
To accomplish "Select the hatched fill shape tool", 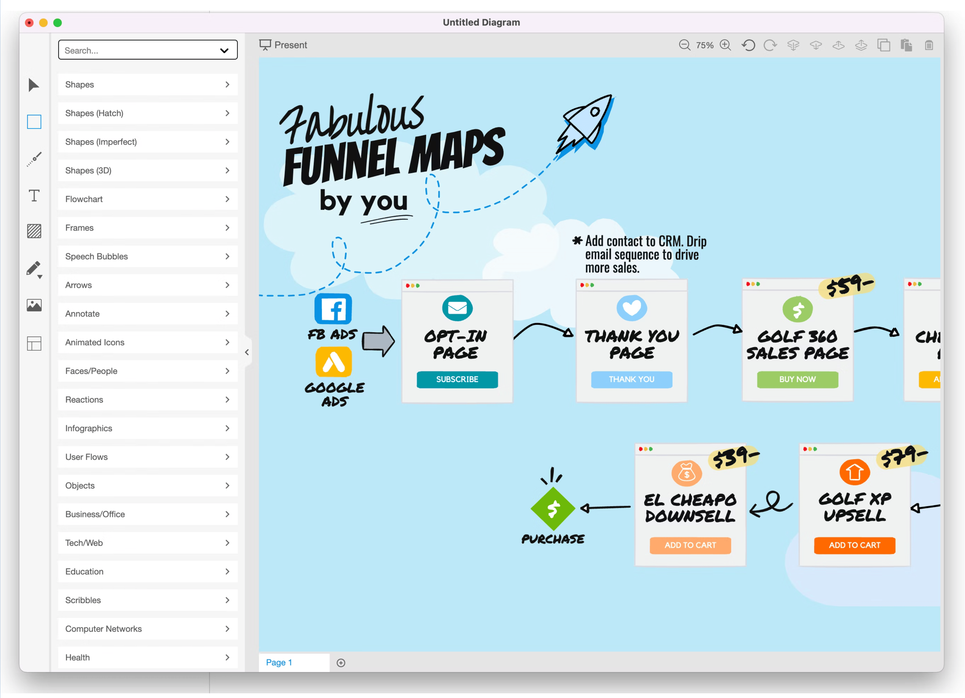I will 34,231.
